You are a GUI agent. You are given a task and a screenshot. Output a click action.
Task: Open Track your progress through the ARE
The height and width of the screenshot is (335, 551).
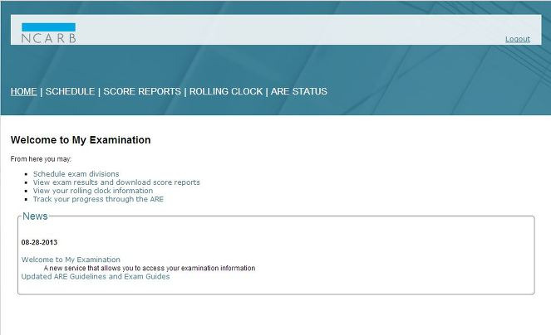click(98, 199)
